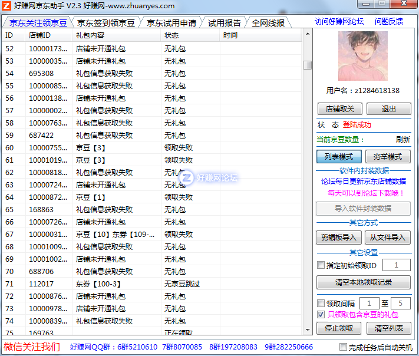This screenshot has height=356, width=419.
Task: Click the 退出 button
Action: pos(388,109)
